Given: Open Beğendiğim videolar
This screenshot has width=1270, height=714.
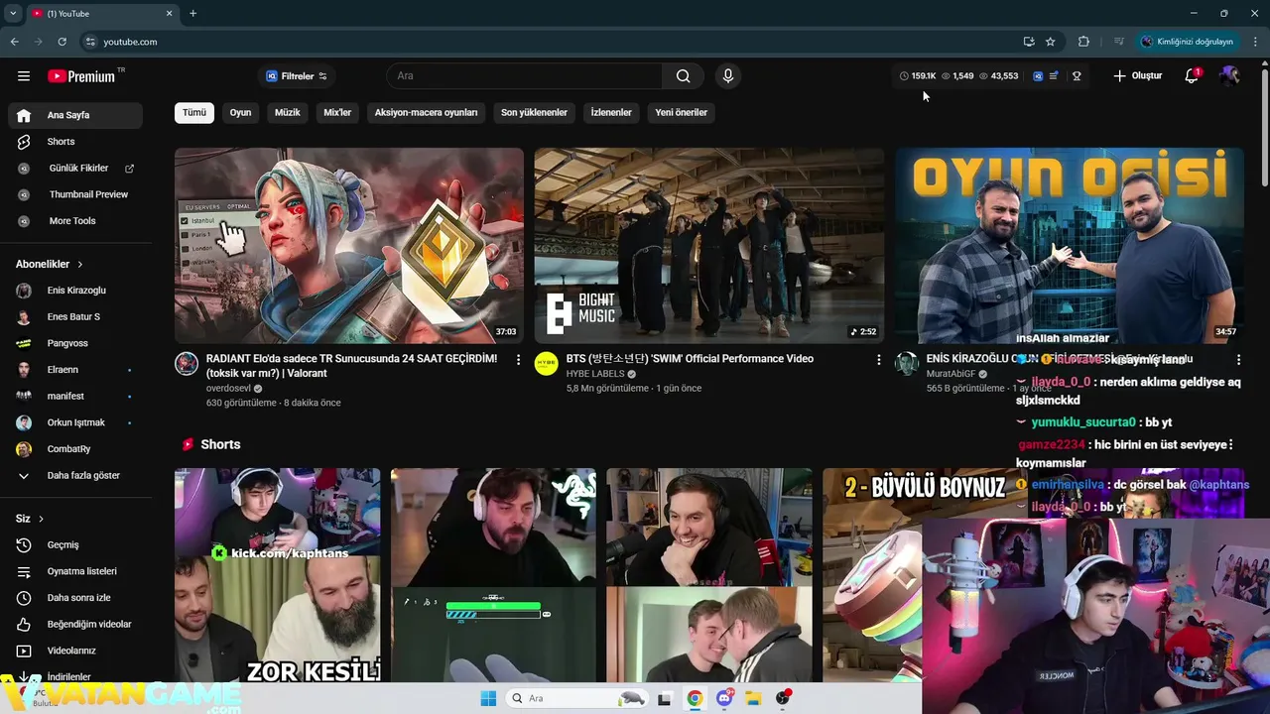Looking at the screenshot, I should tap(75, 624).
